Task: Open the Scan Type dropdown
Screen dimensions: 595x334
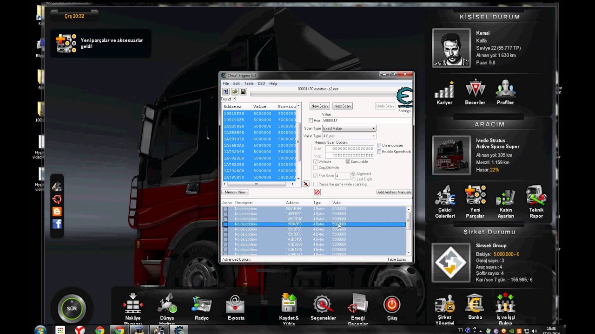Action: click(x=349, y=128)
